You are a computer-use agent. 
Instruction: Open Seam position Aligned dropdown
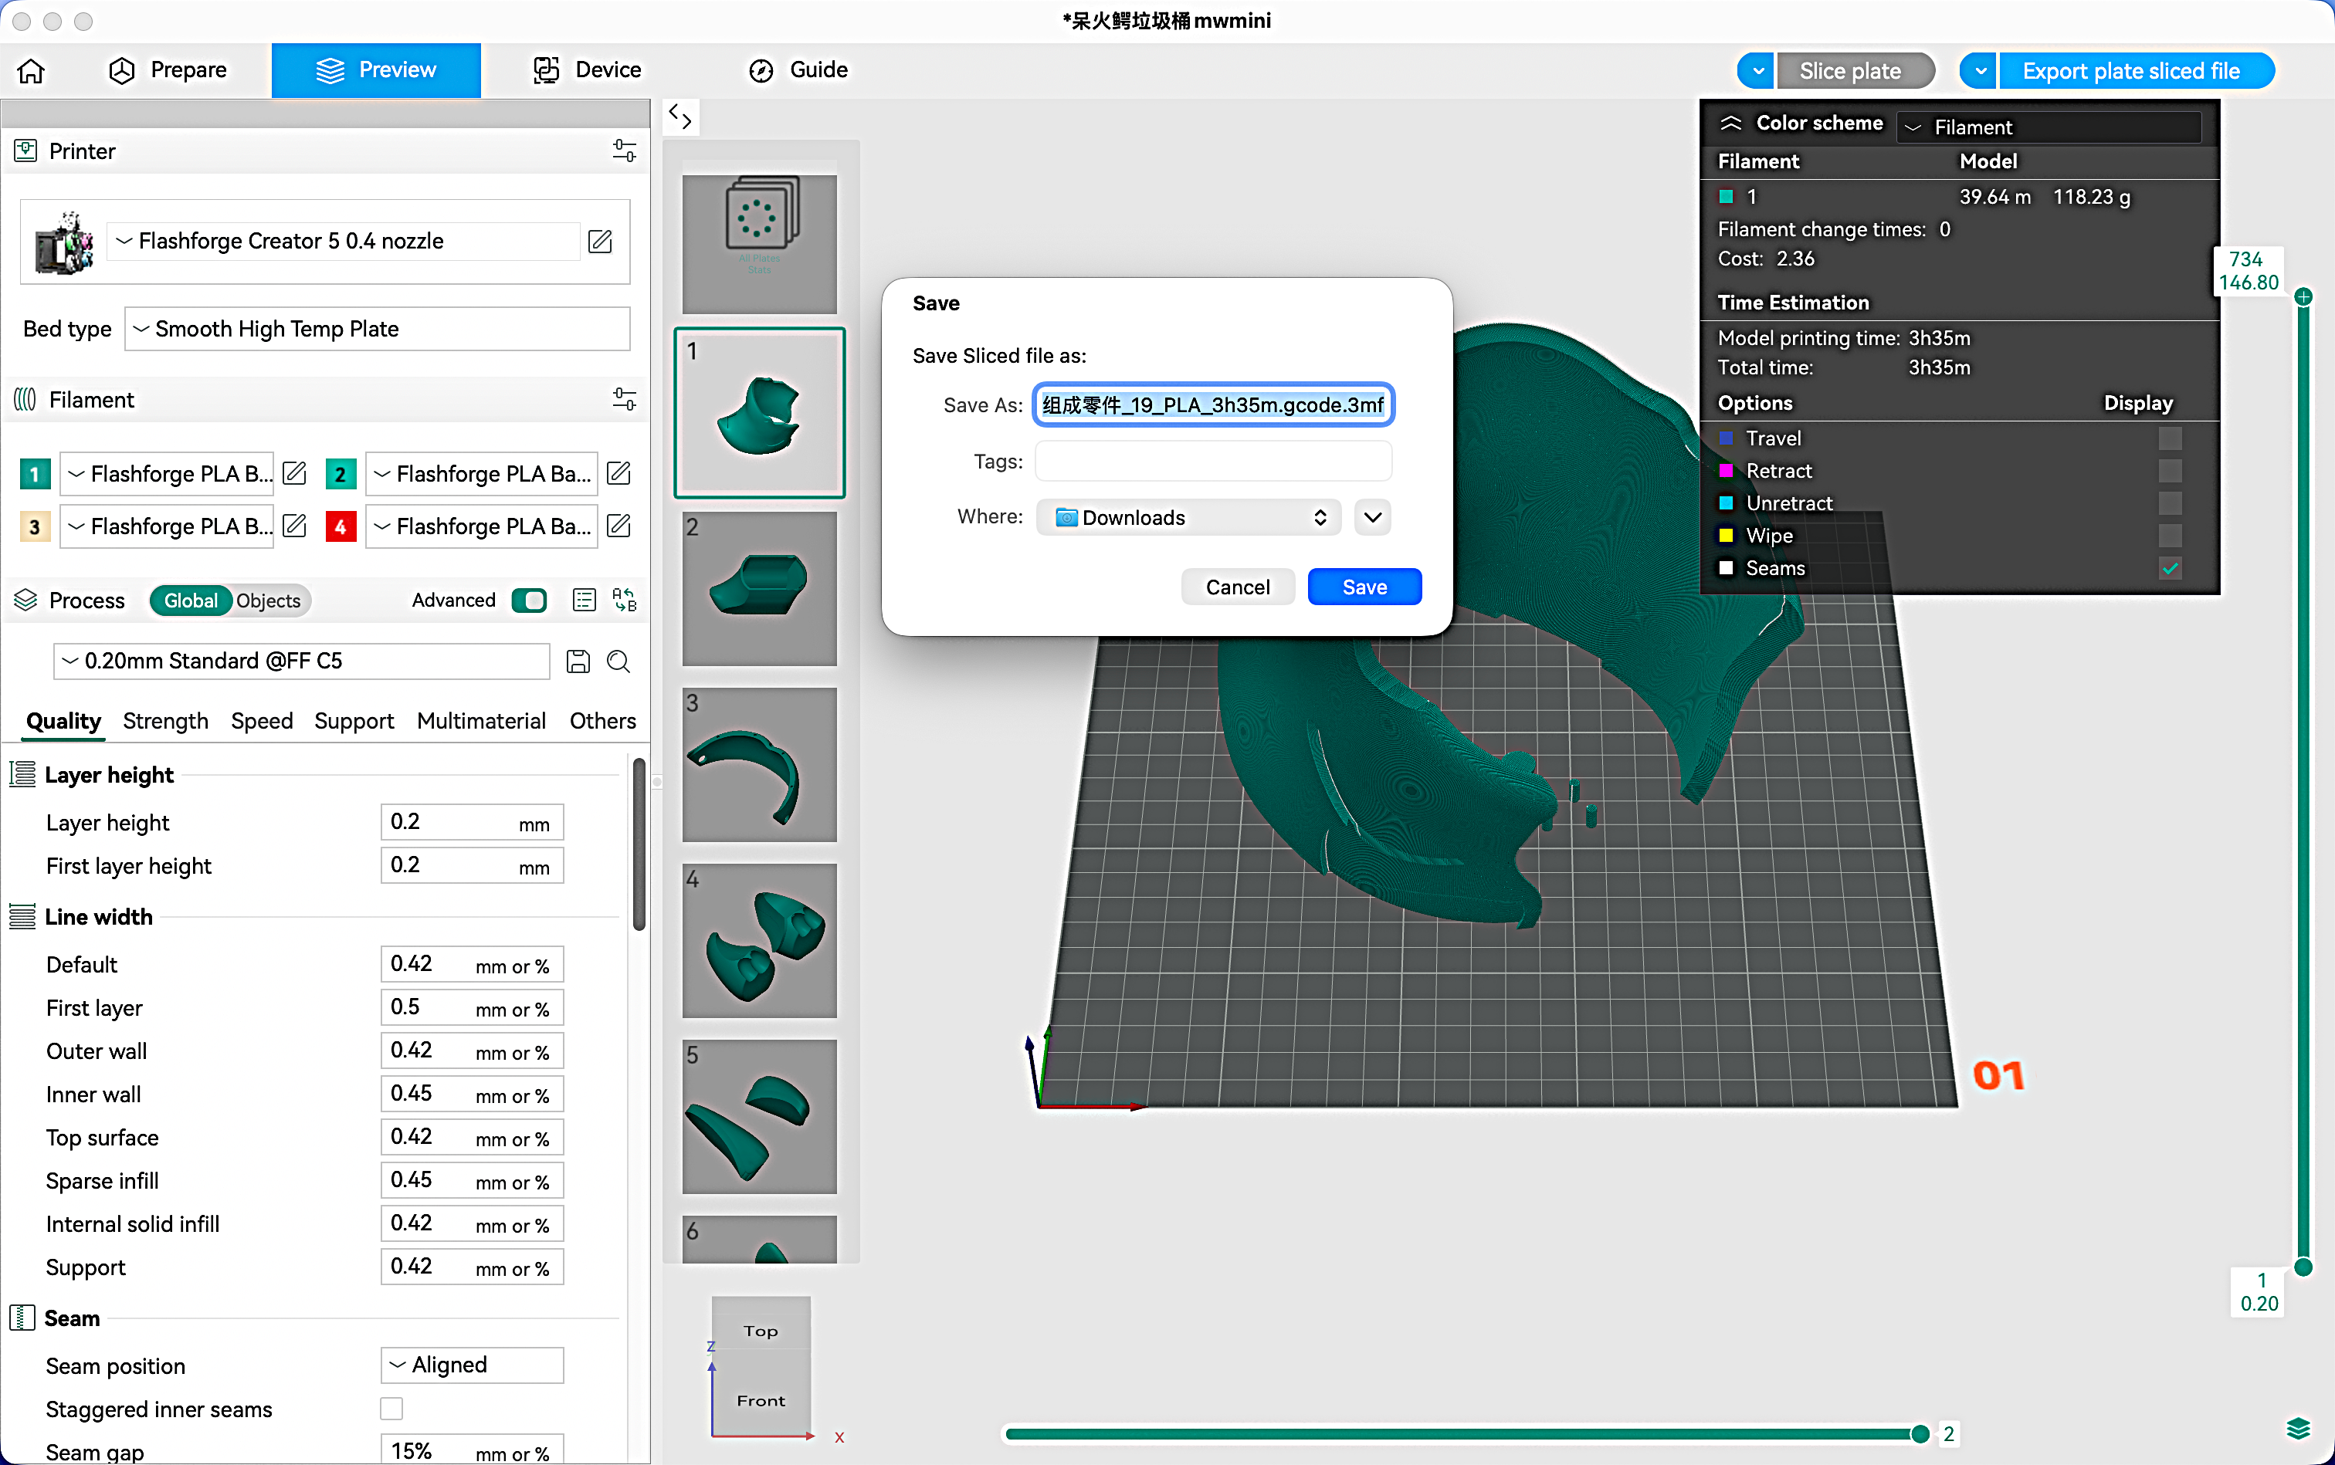[472, 1365]
